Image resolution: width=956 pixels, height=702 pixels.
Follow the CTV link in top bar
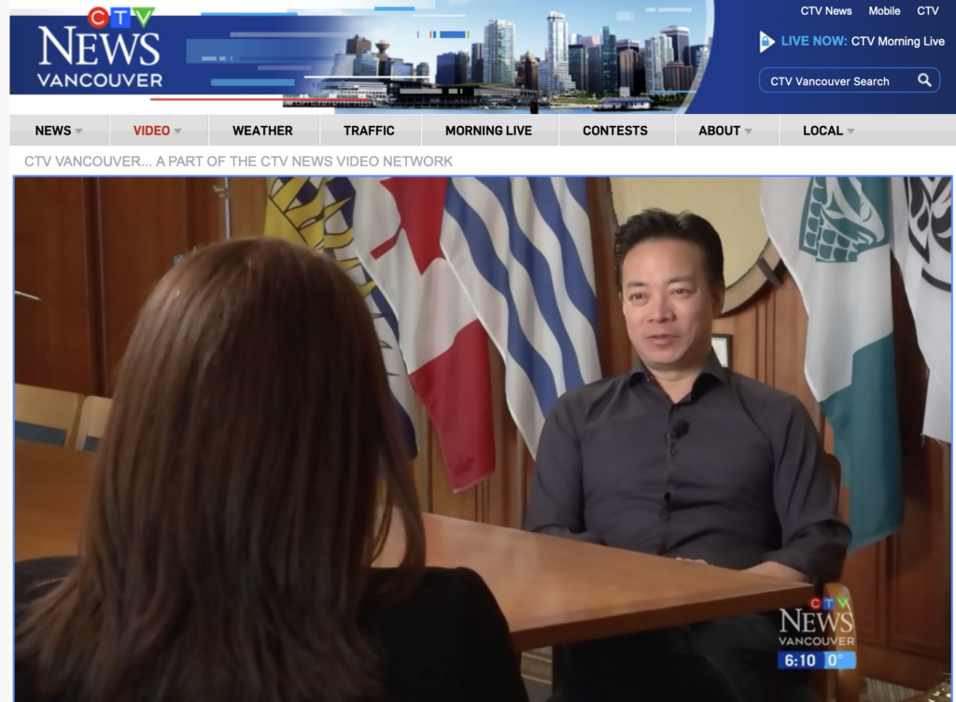coord(927,11)
